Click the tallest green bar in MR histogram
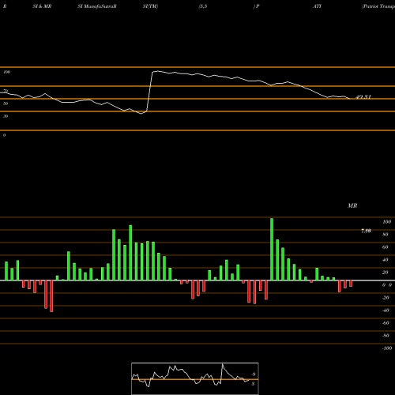 click(x=272, y=249)
